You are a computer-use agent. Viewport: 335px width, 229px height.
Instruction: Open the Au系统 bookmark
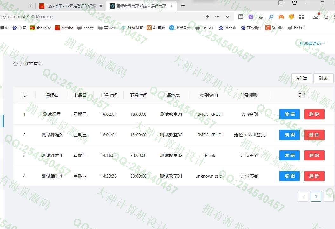(x=156, y=28)
